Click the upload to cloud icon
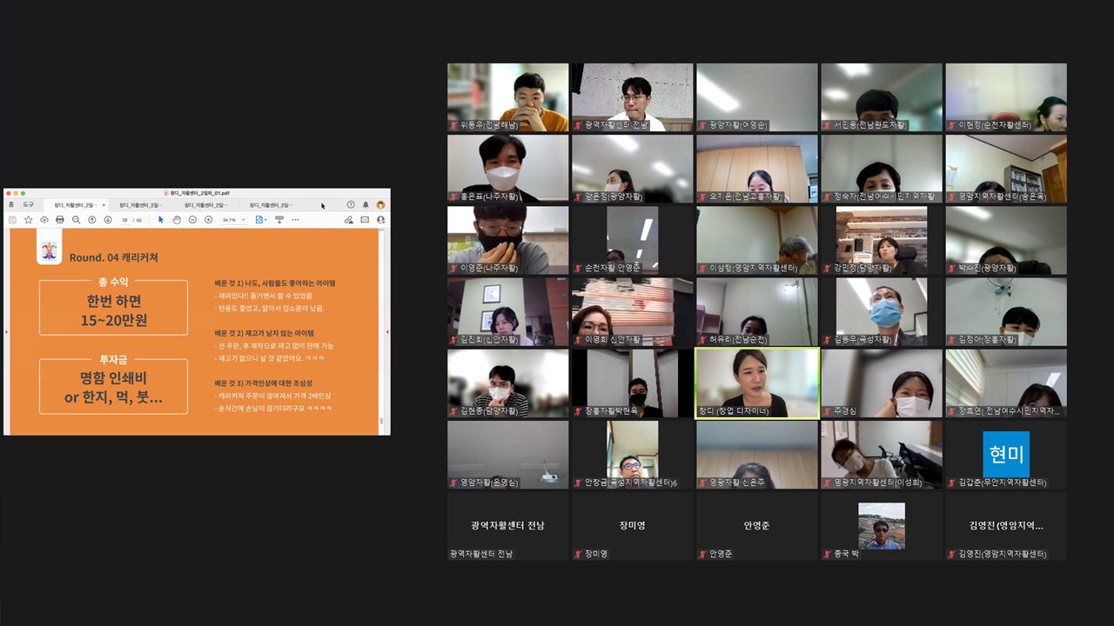The height and width of the screenshot is (626, 1114). [x=44, y=220]
